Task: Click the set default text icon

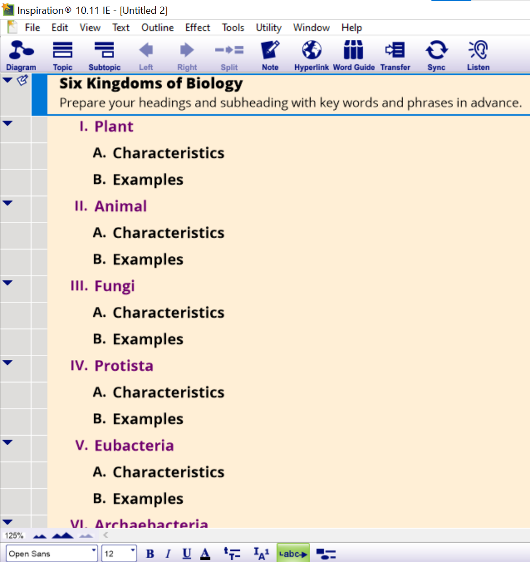Action: (x=232, y=554)
